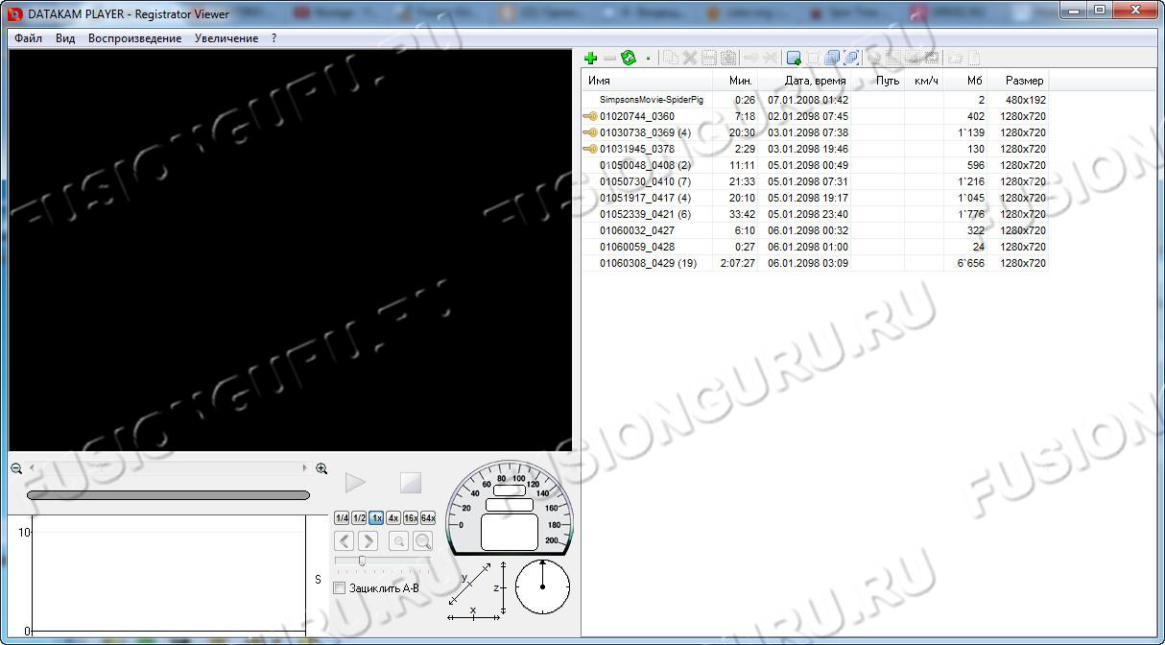Viewport: 1165px width, 645px height.
Task: Click the fit-to-window toolbar icon
Action: [851, 58]
